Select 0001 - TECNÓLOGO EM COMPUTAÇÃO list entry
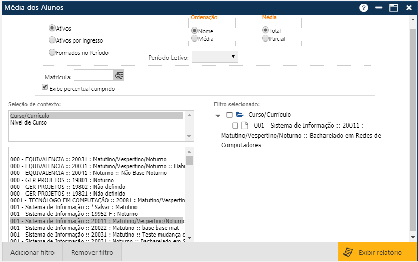 (x=98, y=200)
